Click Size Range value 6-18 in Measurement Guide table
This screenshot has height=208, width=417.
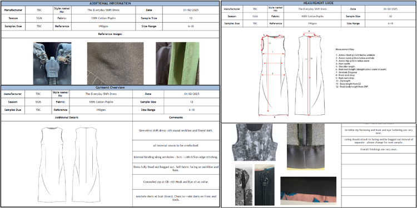coord(390,23)
